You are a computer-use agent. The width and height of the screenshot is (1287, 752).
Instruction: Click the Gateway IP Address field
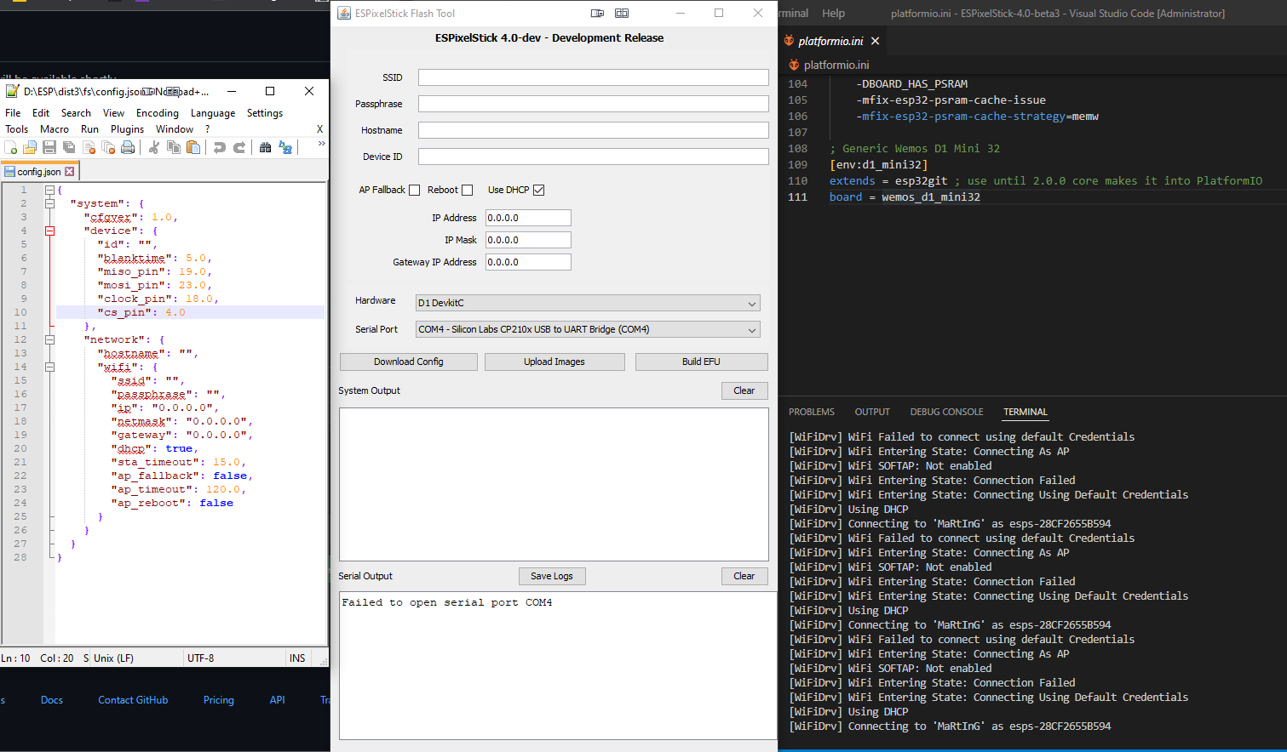pyautogui.click(x=528, y=262)
